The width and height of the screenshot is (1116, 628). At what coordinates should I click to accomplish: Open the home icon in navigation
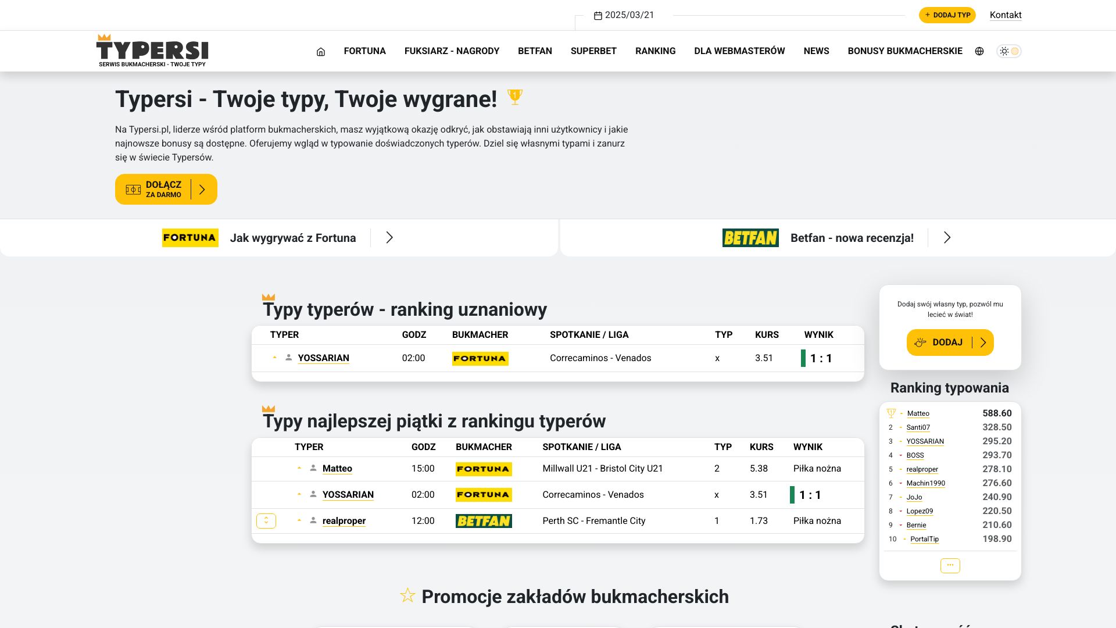pos(320,51)
